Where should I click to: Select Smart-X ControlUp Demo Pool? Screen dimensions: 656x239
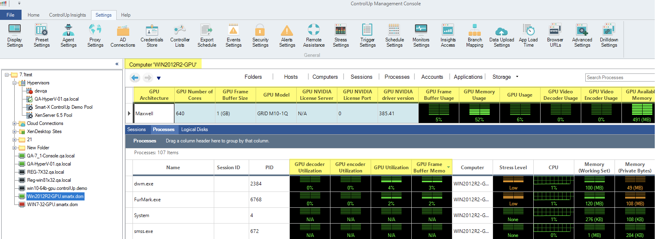pyautogui.click(x=63, y=107)
